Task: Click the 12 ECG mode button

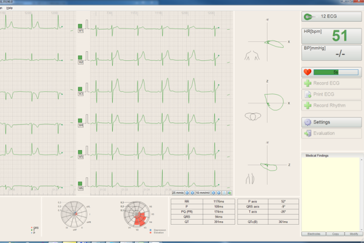Action: 331,16
